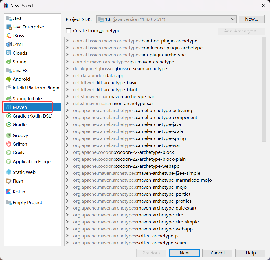Expand jpa-maven-archetype node

pyautogui.click(x=67, y=62)
